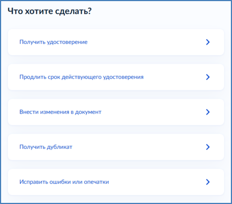Open the 'Исправить ошибки или опечатки' text link
This screenshot has height=204, width=232.
click(64, 182)
